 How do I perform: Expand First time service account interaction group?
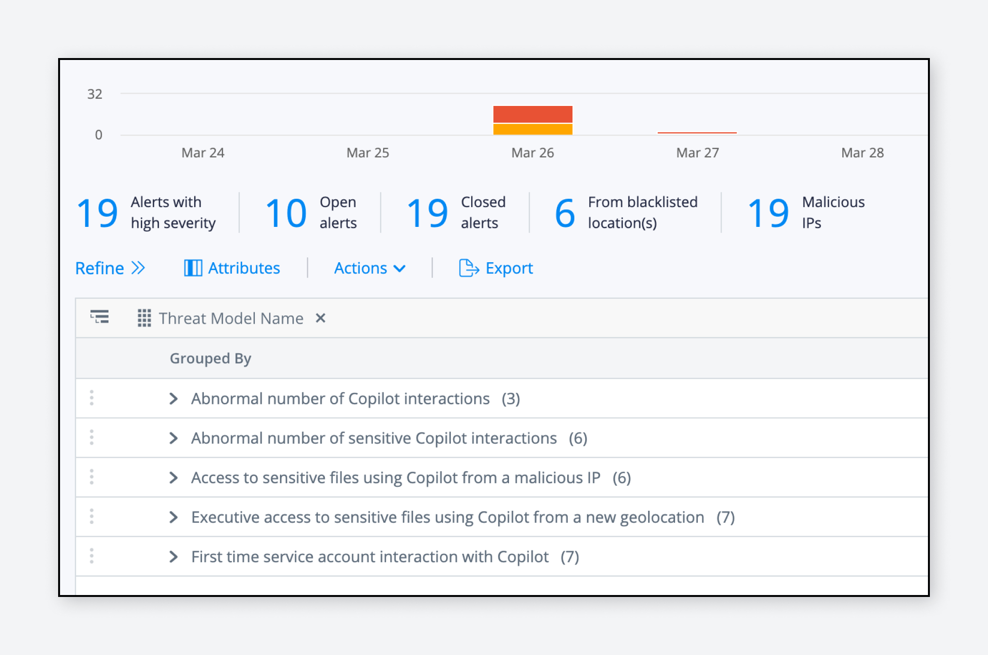[x=174, y=556]
